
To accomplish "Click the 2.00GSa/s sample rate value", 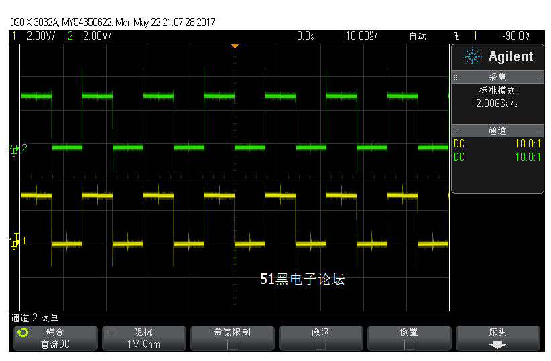I will tap(497, 104).
